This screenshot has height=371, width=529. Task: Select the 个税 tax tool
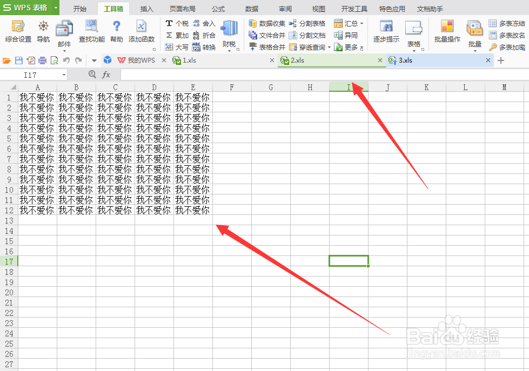click(177, 23)
